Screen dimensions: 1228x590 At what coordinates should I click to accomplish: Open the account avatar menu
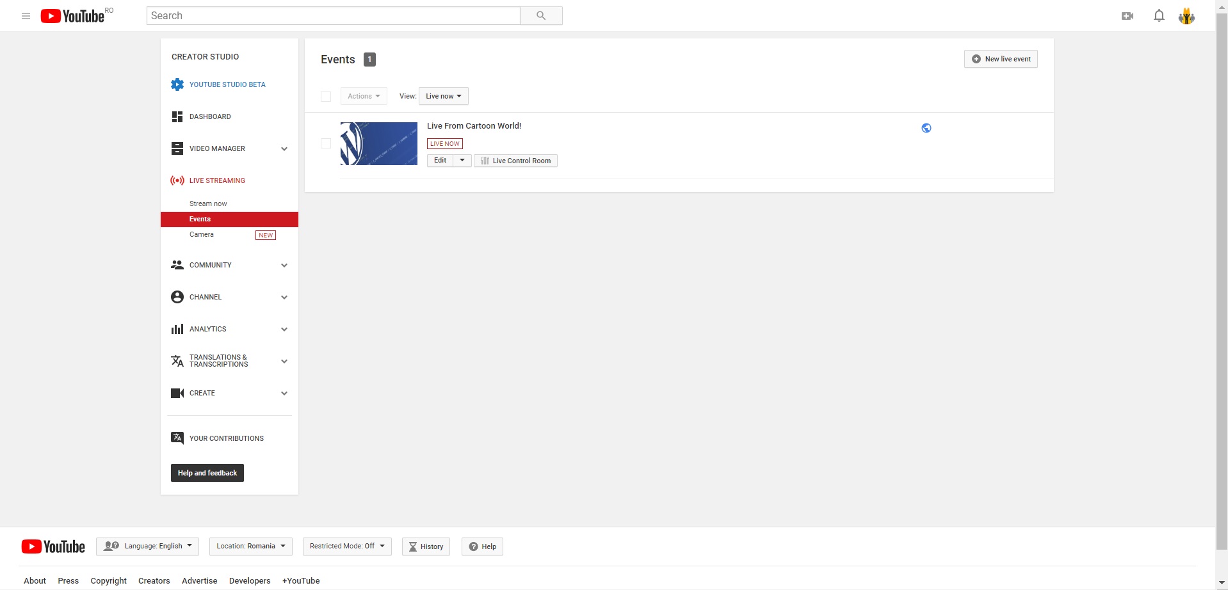click(x=1187, y=15)
